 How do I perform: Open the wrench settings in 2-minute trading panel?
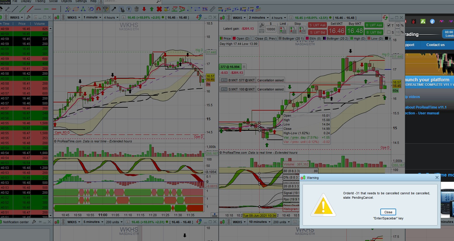(x=262, y=25)
